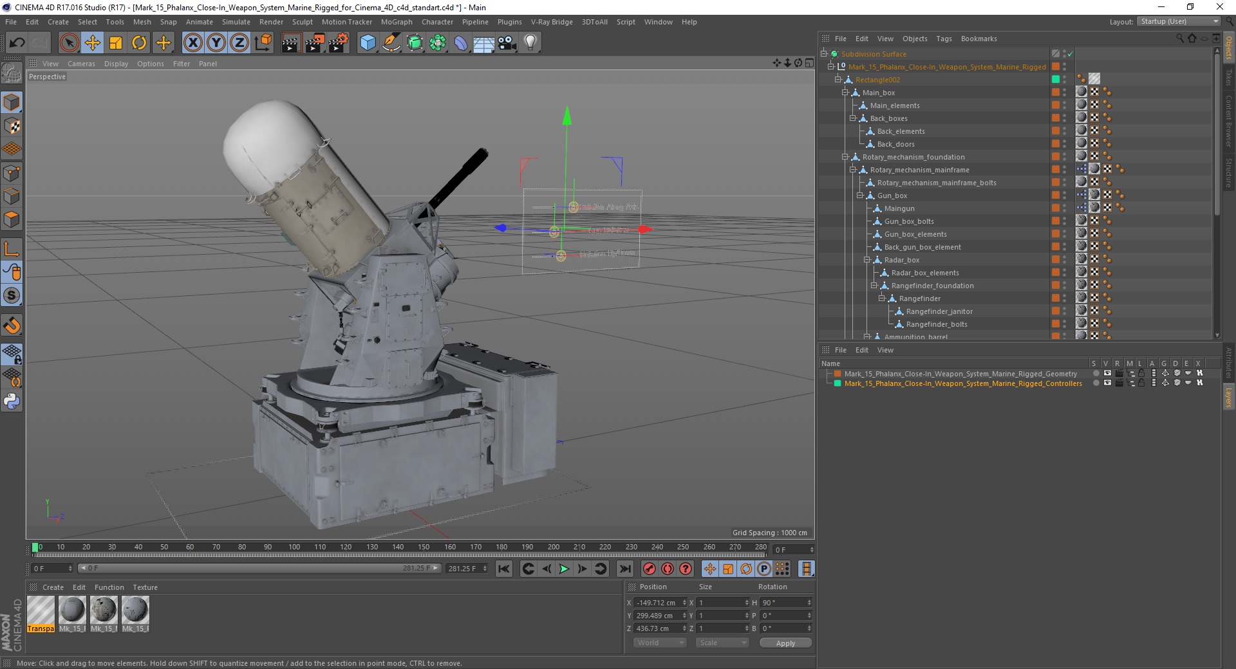The width and height of the screenshot is (1236, 669).
Task: Open Render to Picture Viewer
Action: [315, 43]
